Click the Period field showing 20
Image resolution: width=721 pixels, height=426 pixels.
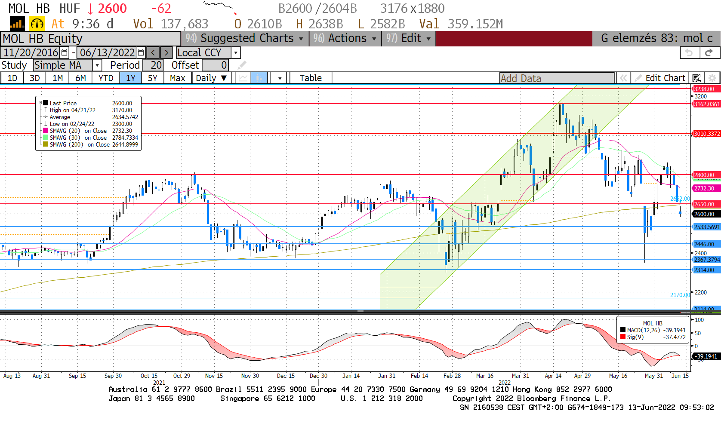(153, 65)
